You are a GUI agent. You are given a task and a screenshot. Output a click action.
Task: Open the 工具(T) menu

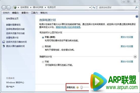[x=34, y=13]
